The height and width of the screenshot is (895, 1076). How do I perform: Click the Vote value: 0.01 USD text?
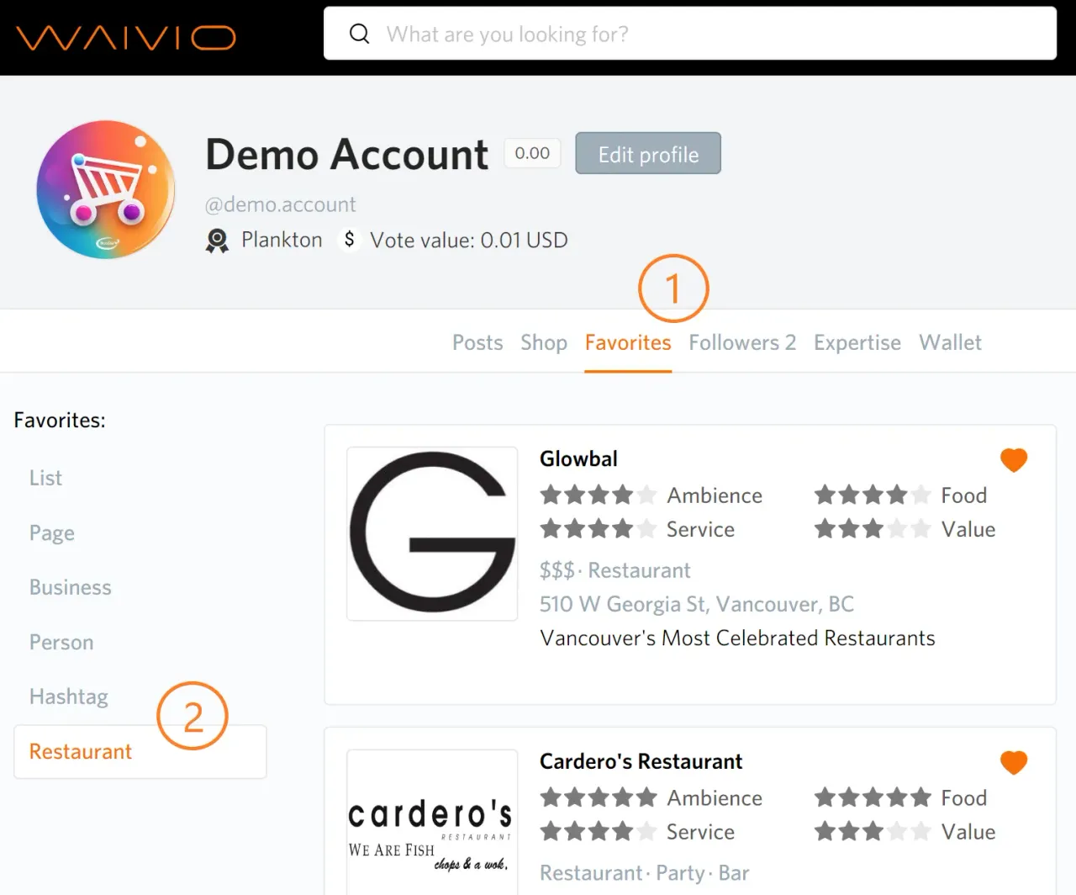click(469, 241)
